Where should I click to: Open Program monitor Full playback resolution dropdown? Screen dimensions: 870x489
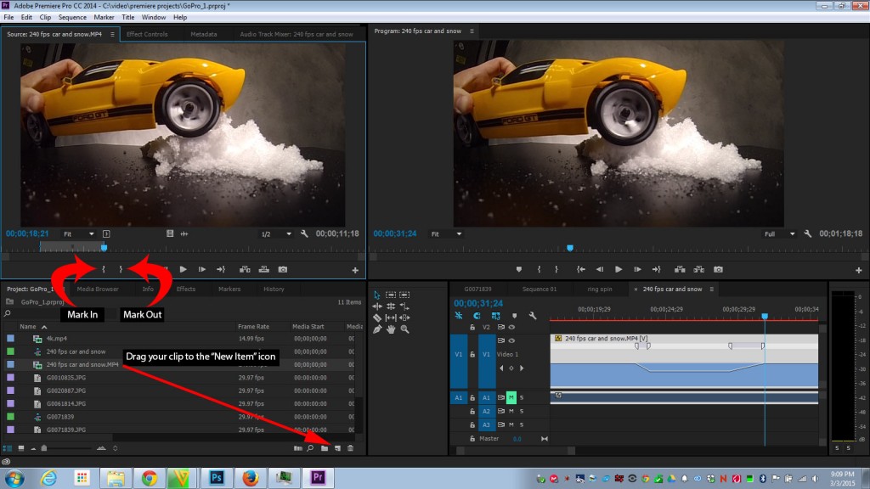point(777,233)
